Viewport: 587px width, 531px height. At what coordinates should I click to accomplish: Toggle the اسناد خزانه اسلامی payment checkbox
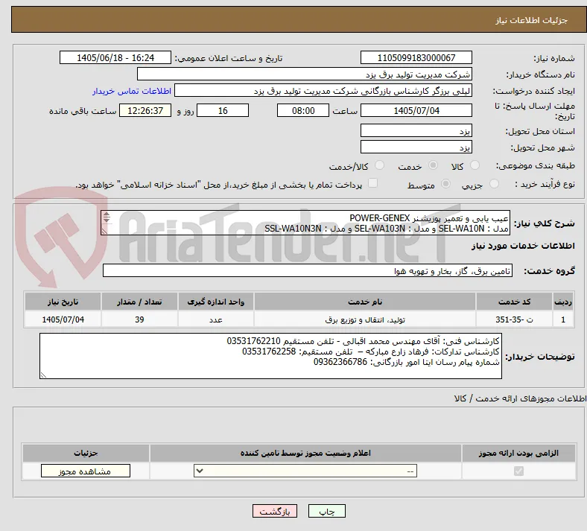tap(373, 183)
